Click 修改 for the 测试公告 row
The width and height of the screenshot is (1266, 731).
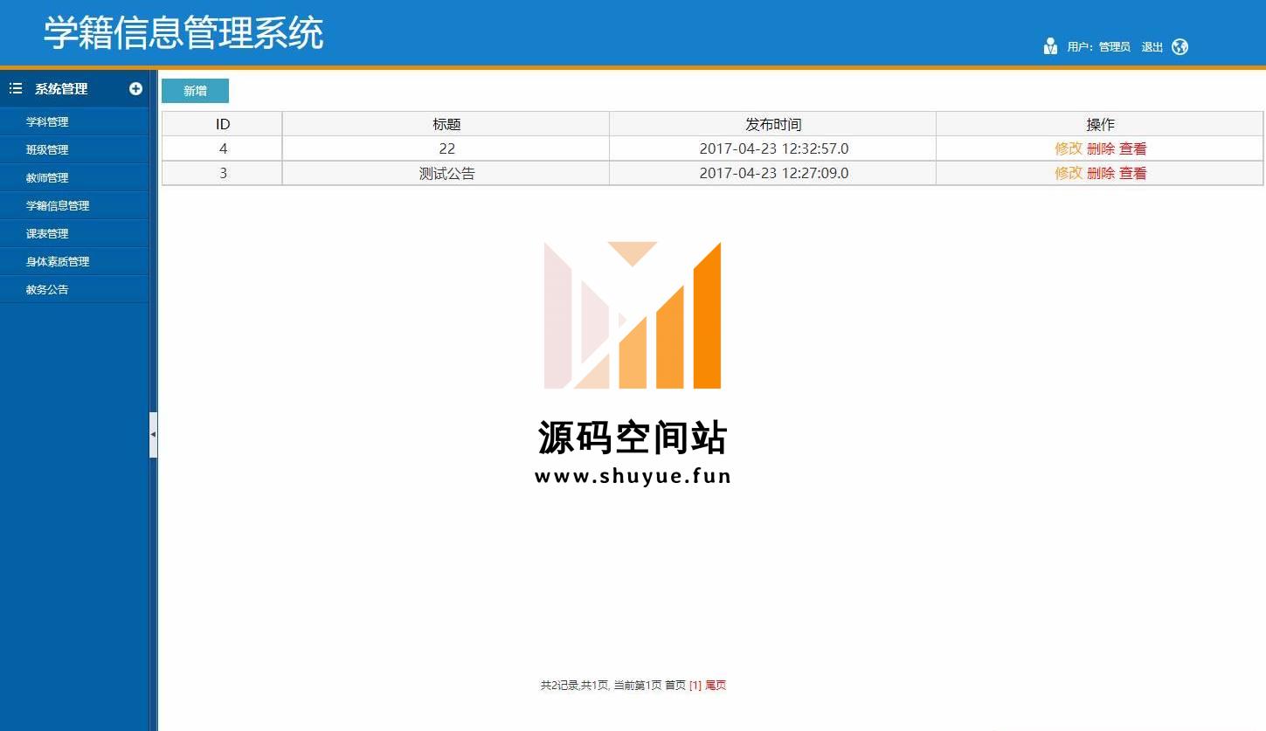click(1068, 173)
